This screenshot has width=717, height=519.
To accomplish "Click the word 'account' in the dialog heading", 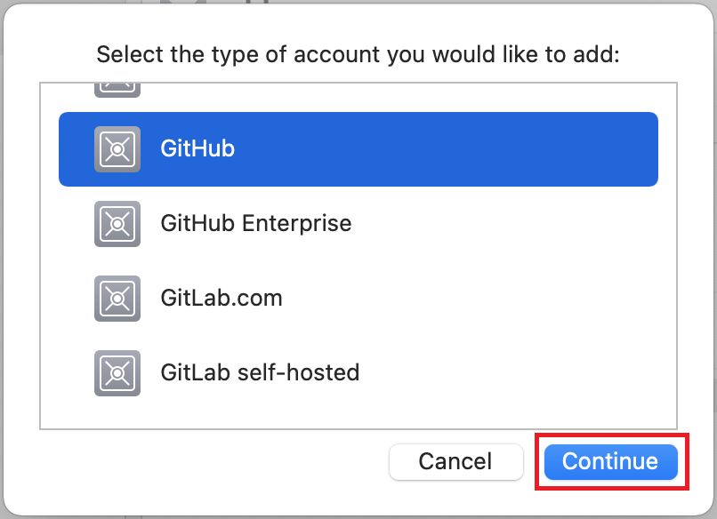I will [x=339, y=54].
